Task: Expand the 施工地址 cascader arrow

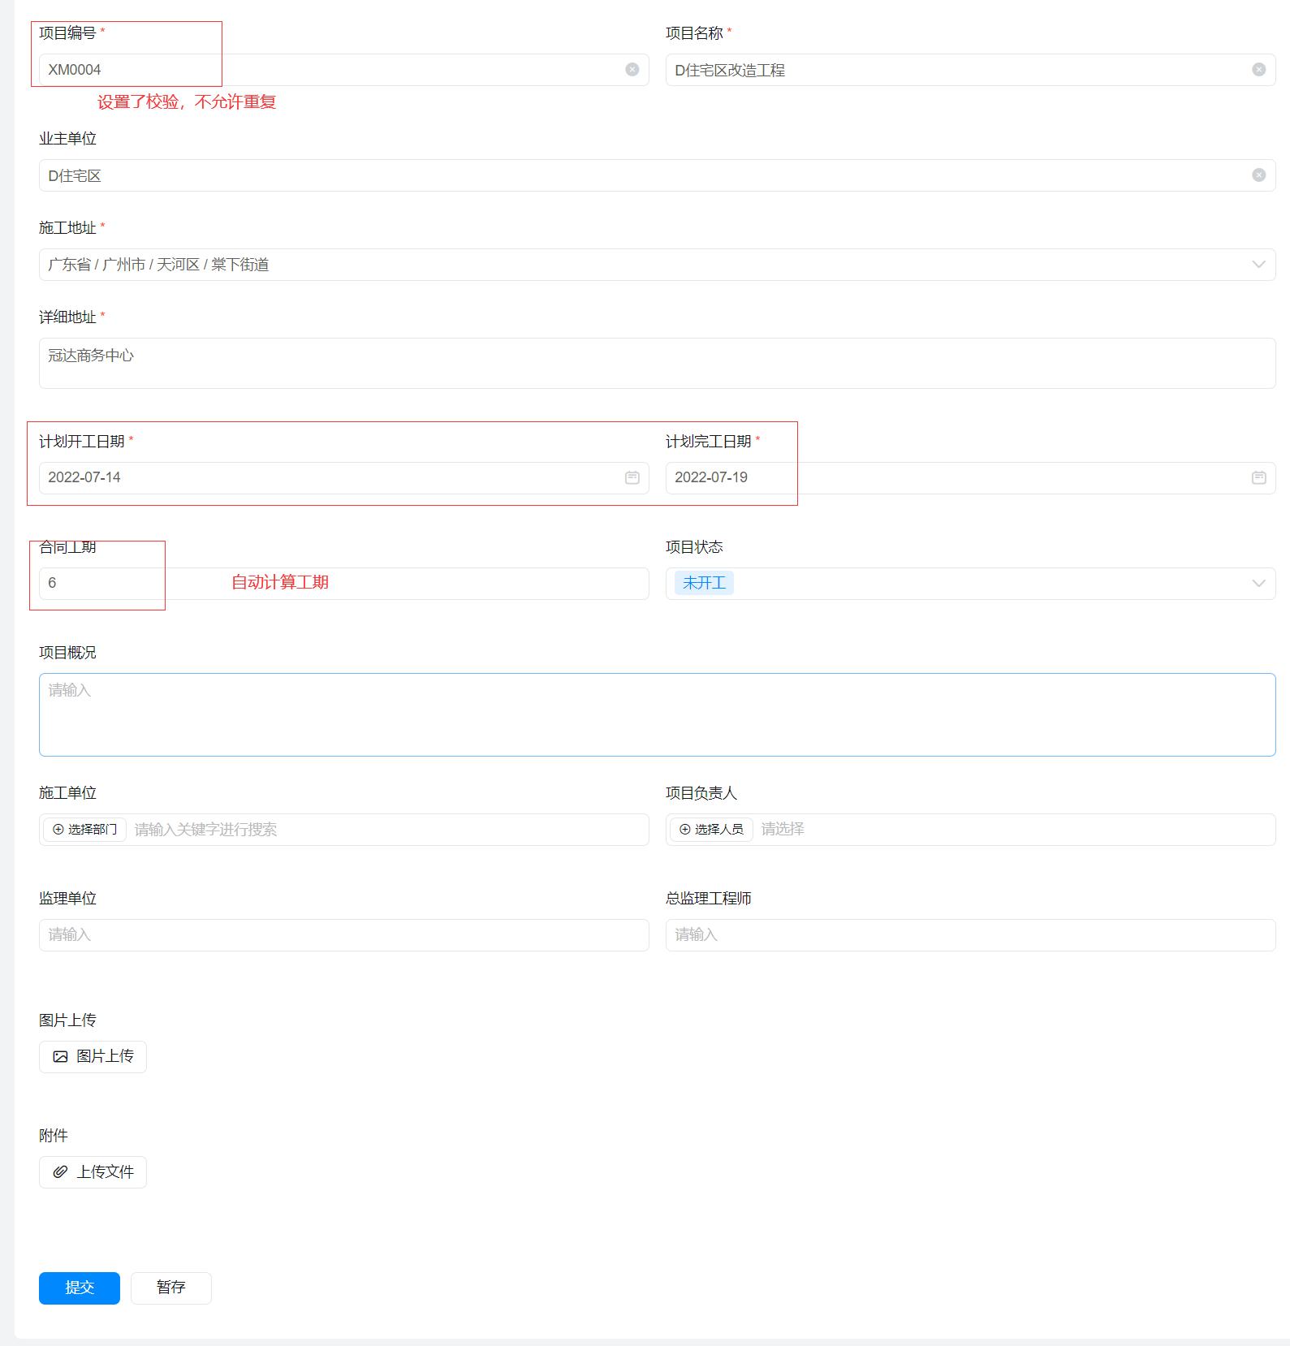Action: 1258,265
